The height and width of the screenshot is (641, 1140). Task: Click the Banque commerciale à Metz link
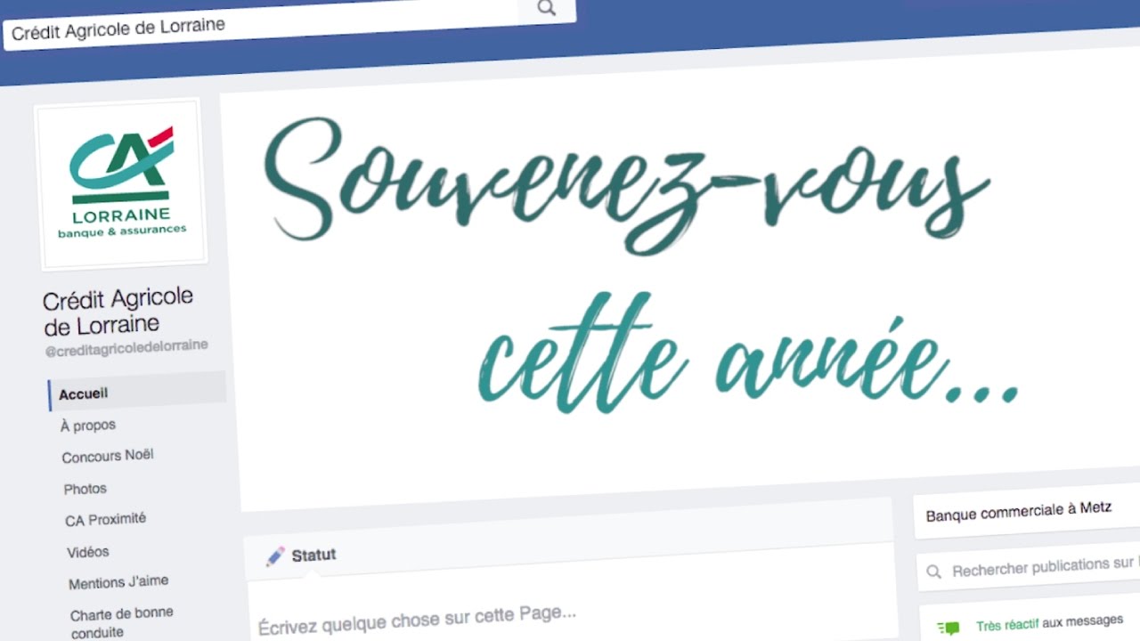coord(1019,512)
